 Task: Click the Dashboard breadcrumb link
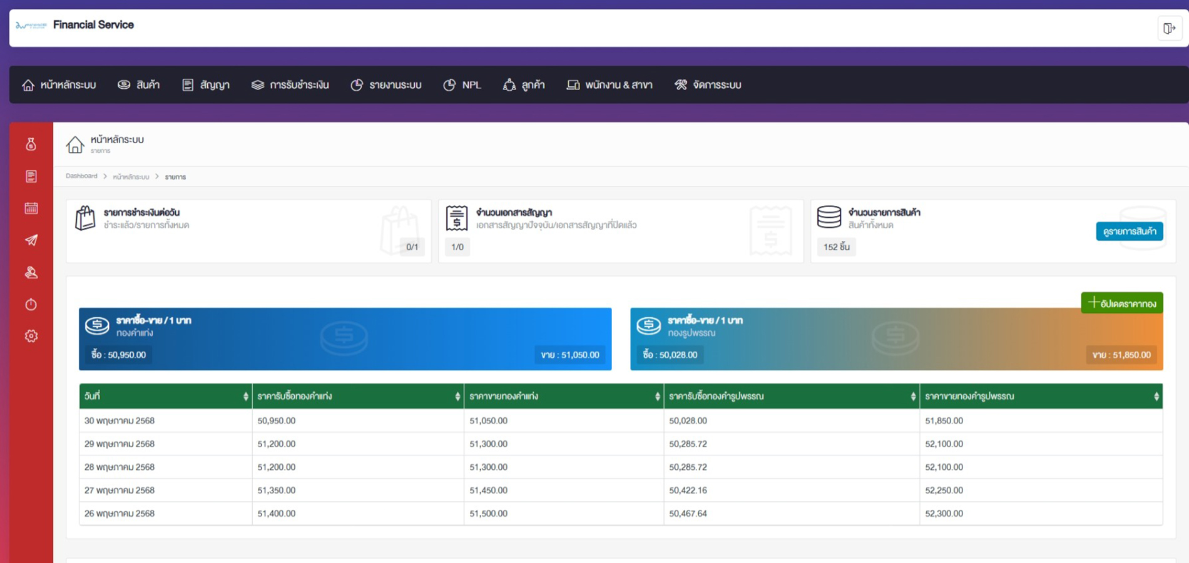(81, 176)
